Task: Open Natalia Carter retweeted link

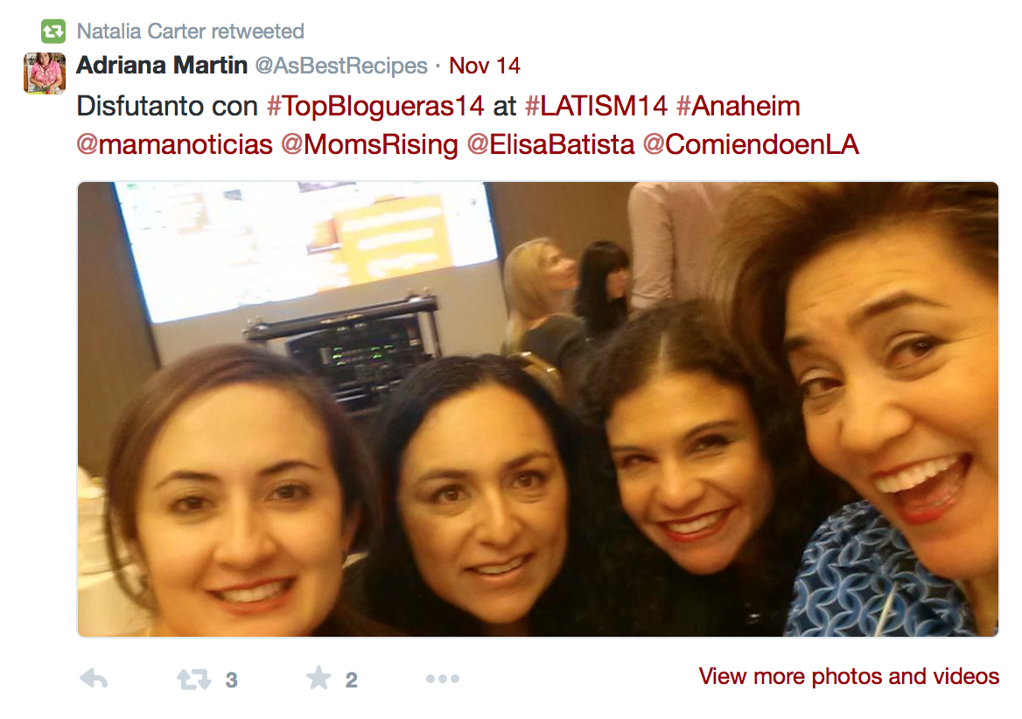Action: pos(191,31)
